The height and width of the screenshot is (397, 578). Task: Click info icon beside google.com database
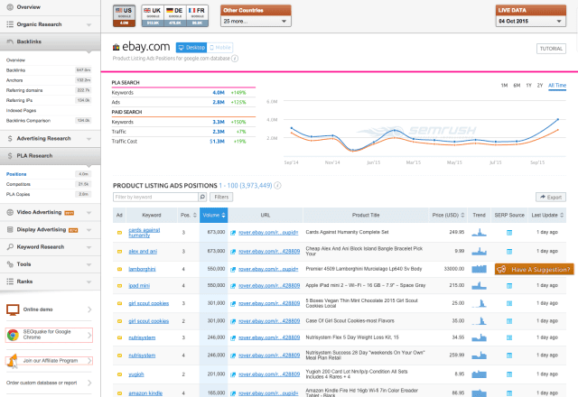click(x=235, y=59)
